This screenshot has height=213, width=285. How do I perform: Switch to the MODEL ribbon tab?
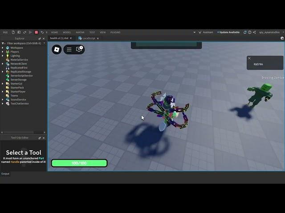click(x=67, y=32)
